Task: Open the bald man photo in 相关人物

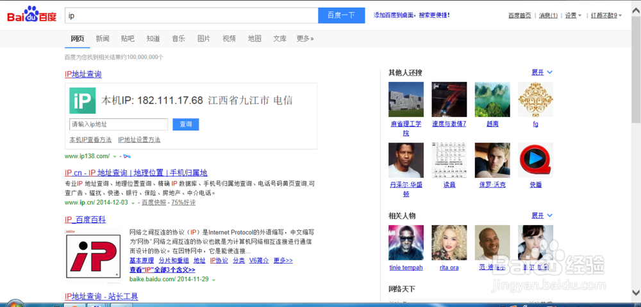Action: pos(492,242)
